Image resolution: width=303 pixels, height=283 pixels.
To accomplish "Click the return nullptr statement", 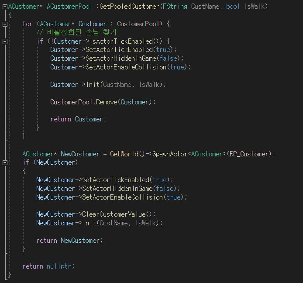I will (x=48, y=266).
